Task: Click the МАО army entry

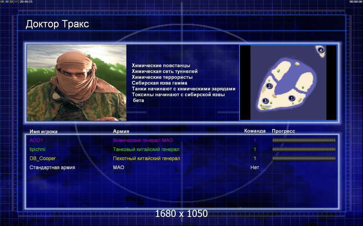Action: 118,167
